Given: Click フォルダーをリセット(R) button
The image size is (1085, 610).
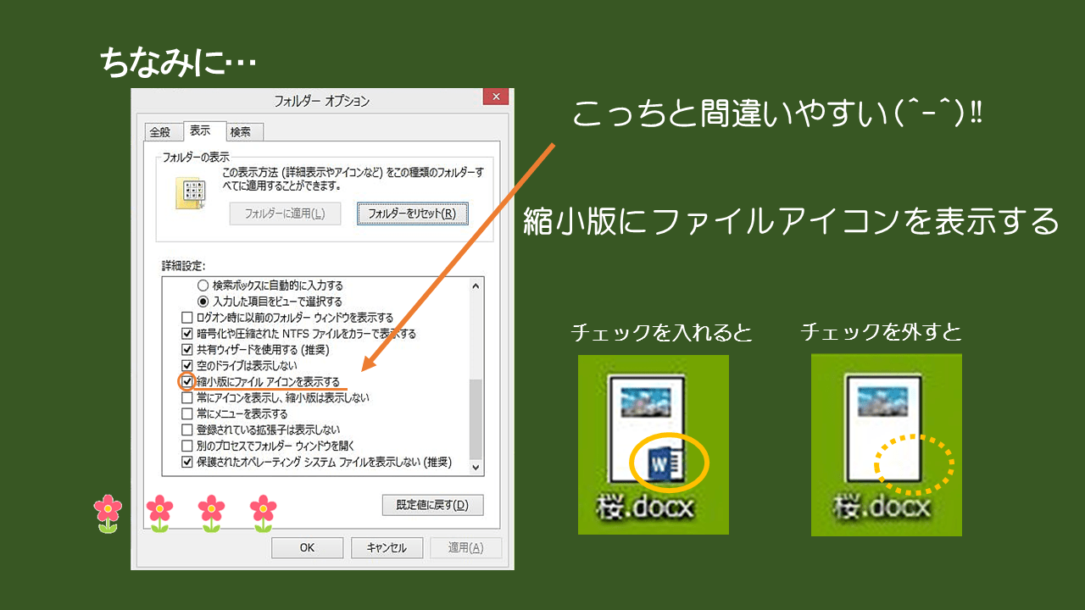Looking at the screenshot, I should coord(412,213).
